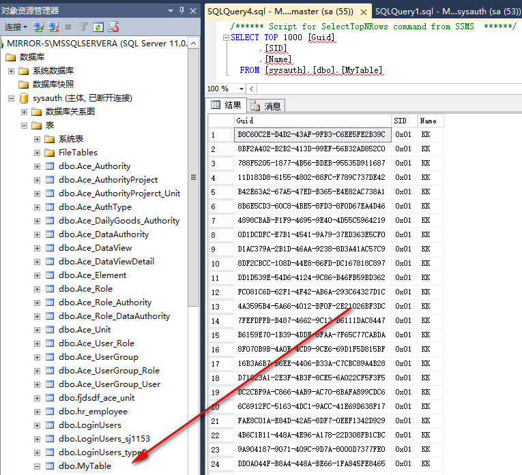
Task: Select dbo.Ace_UserGroup_Role table
Action: click(x=109, y=371)
